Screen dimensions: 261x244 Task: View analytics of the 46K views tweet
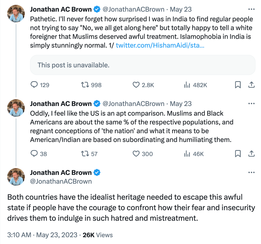[x=187, y=154]
